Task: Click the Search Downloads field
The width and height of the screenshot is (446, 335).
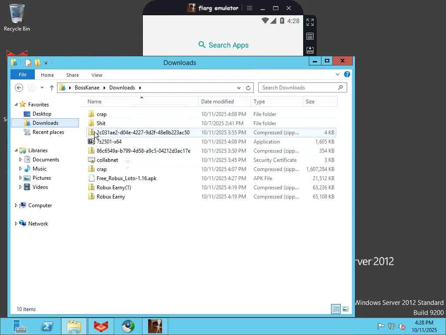Action: point(302,88)
